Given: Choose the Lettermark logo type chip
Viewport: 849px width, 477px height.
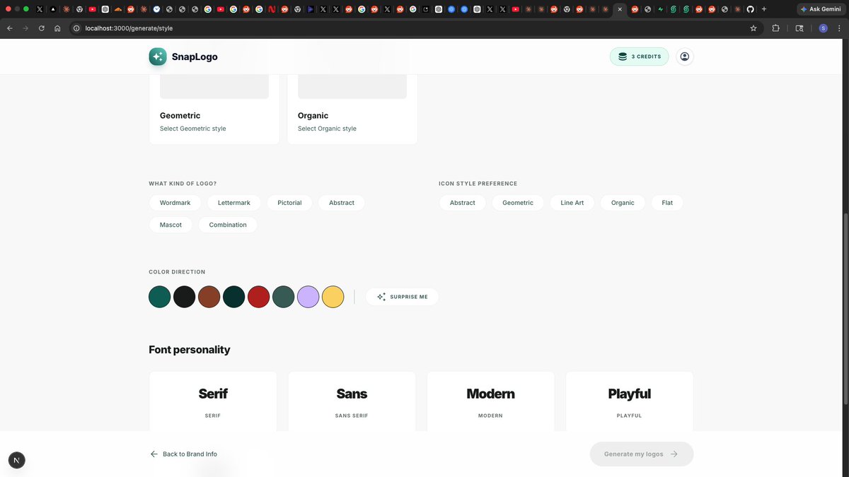Looking at the screenshot, I should point(234,203).
